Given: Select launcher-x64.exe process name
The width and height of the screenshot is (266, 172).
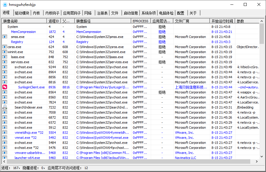Looking at the screenshot, I should click(27, 157).
